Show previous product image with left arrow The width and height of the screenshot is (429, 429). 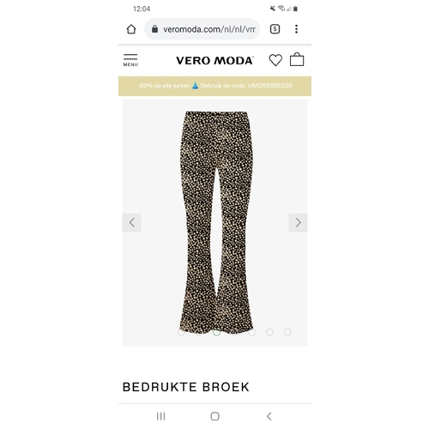pyautogui.click(x=132, y=222)
